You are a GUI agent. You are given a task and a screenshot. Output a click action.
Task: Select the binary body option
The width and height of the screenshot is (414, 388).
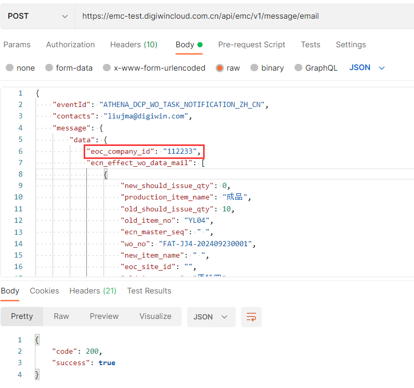tap(267, 68)
